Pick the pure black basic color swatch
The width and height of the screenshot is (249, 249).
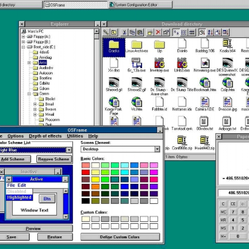tap(85, 201)
